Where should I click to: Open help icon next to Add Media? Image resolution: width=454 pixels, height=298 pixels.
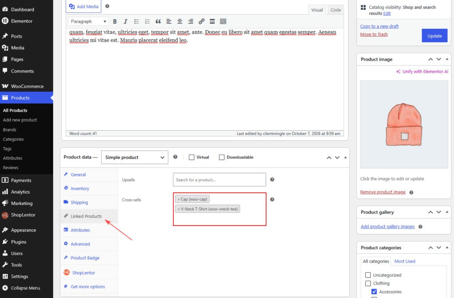click(x=107, y=6)
